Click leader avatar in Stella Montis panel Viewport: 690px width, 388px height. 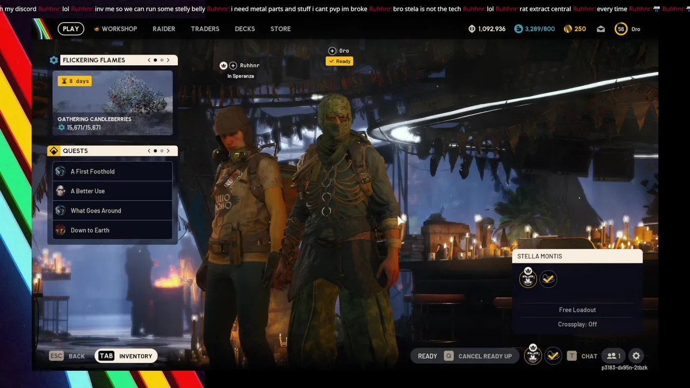click(528, 278)
